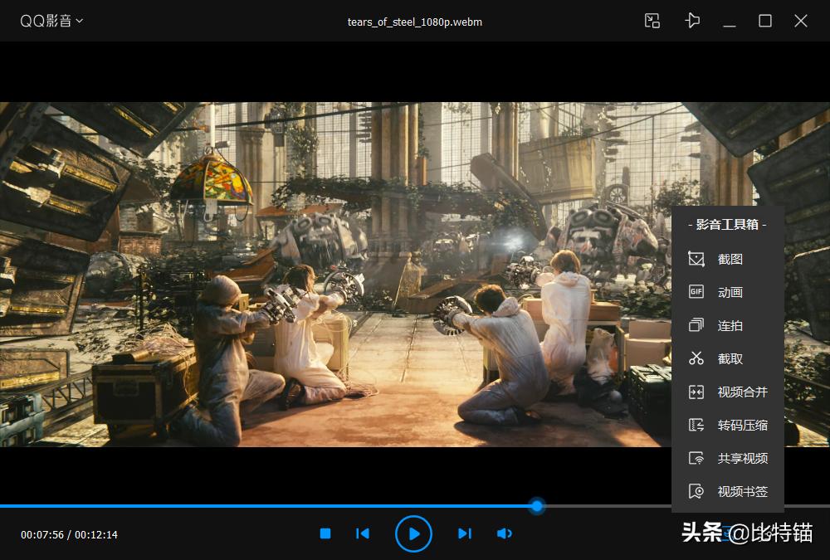The image size is (830, 560).
Task: Skip to the previous video
Action: (x=363, y=533)
